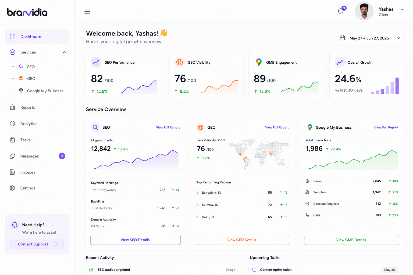Click the Settings gear icon
413x275 pixels.
click(12, 188)
